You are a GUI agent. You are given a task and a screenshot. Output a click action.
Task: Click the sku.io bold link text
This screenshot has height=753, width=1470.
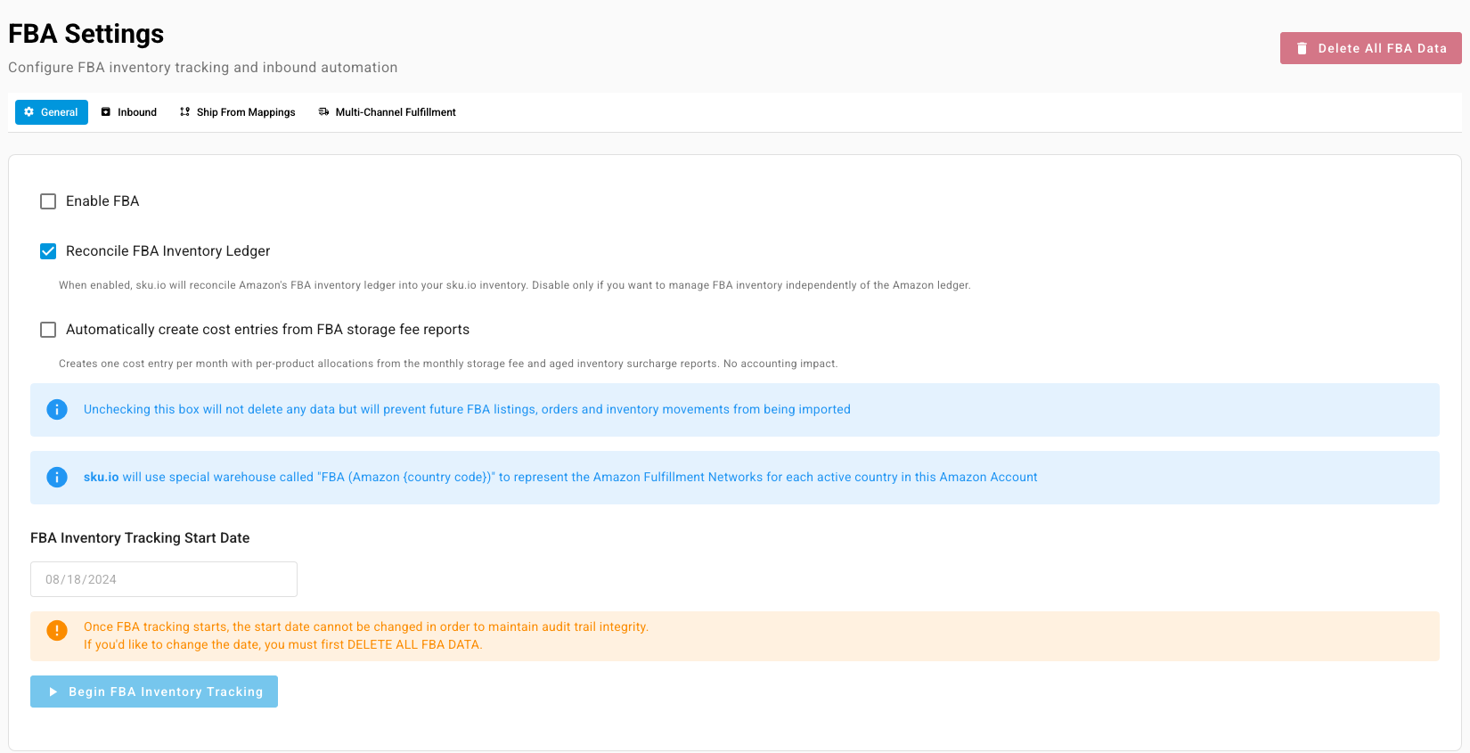pos(101,478)
